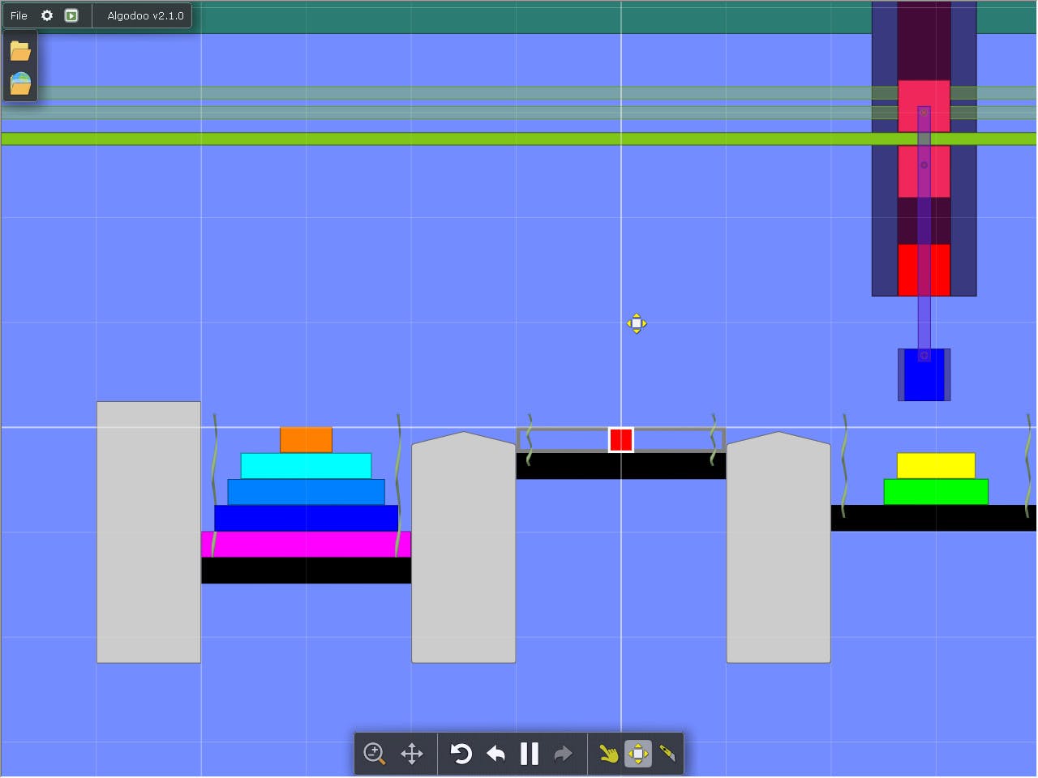This screenshot has width=1038, height=778.
Task: Select the Zoom tool magnifier
Action: point(374,754)
